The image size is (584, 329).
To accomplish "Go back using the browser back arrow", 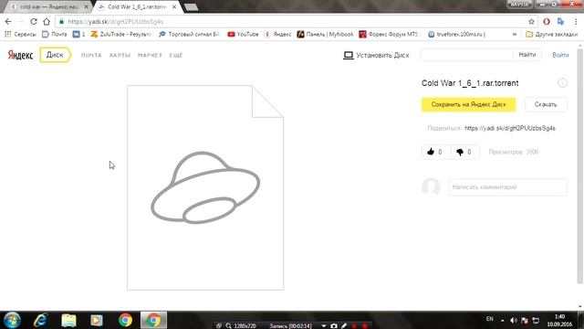I will (8, 22).
